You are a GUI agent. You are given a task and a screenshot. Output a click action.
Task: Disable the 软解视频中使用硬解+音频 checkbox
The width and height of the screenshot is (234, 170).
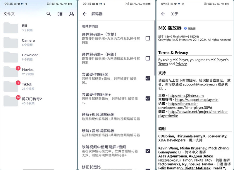(x=148, y=151)
